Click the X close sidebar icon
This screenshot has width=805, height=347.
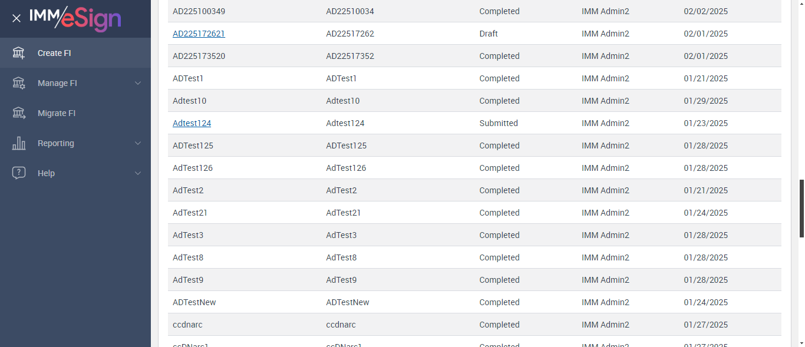click(x=17, y=18)
